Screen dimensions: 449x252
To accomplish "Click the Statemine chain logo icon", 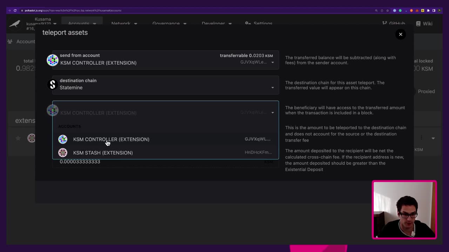I will coord(53,85).
